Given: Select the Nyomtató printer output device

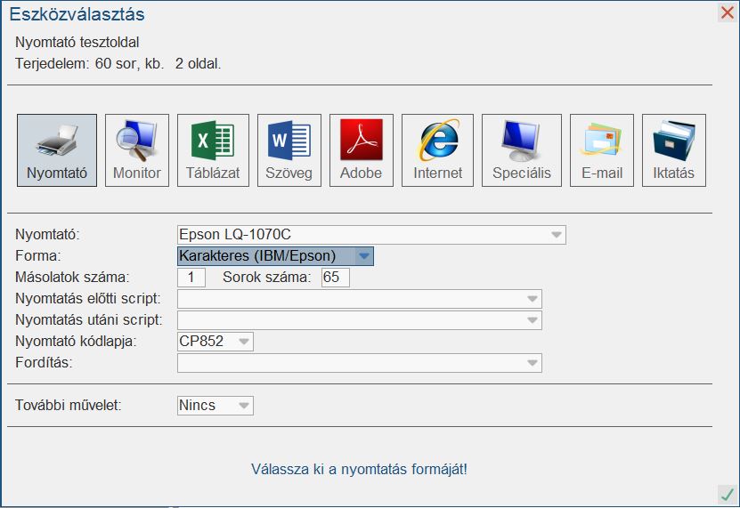Looking at the screenshot, I should [57, 150].
